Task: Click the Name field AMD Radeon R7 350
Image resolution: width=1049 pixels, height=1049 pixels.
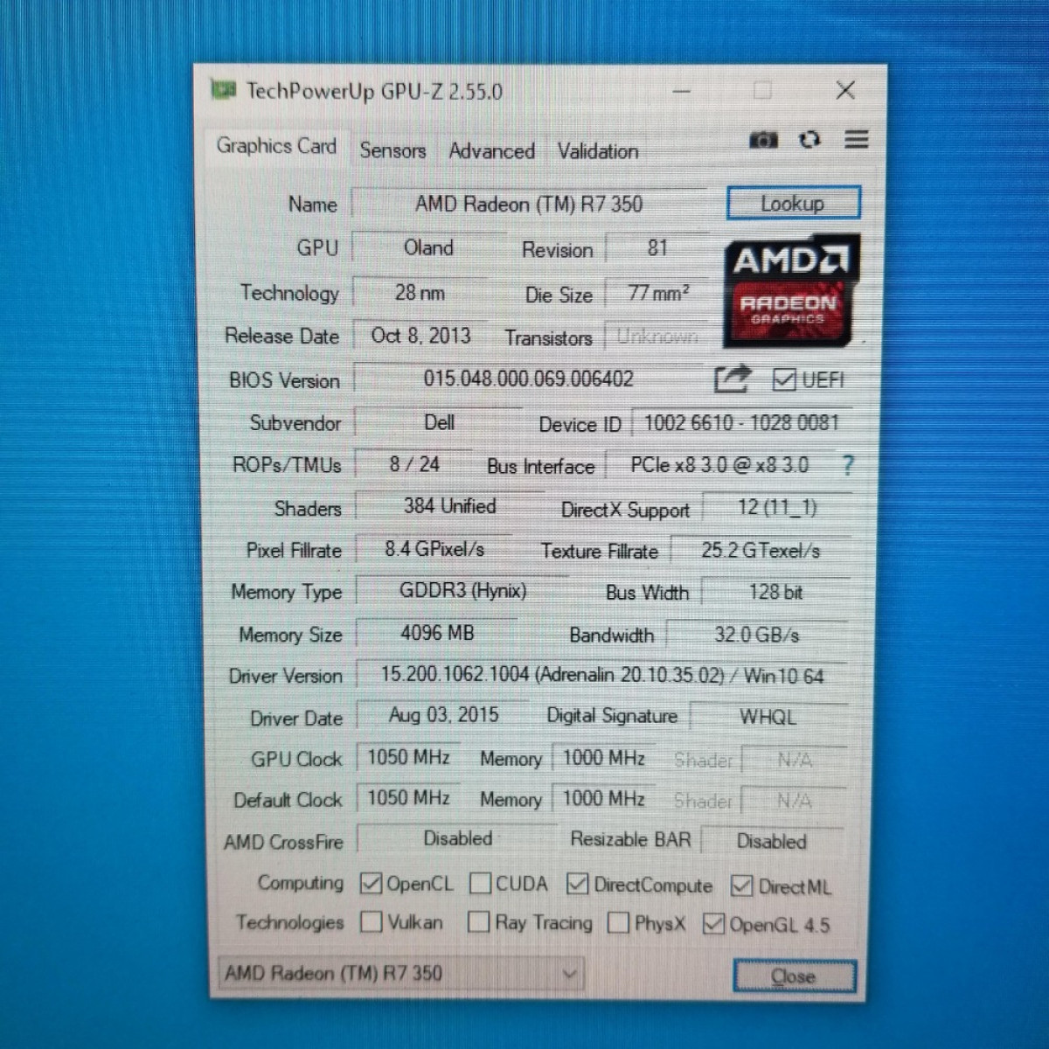Action: point(529,205)
